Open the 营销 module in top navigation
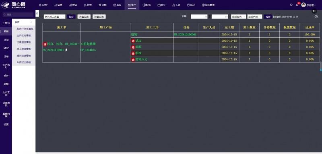 tap(73, 5)
